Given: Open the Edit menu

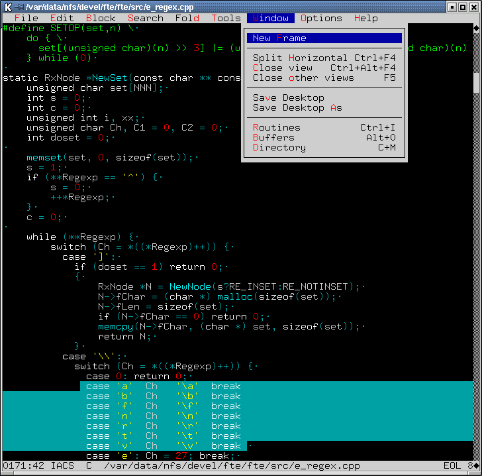Looking at the screenshot, I should (62, 18).
